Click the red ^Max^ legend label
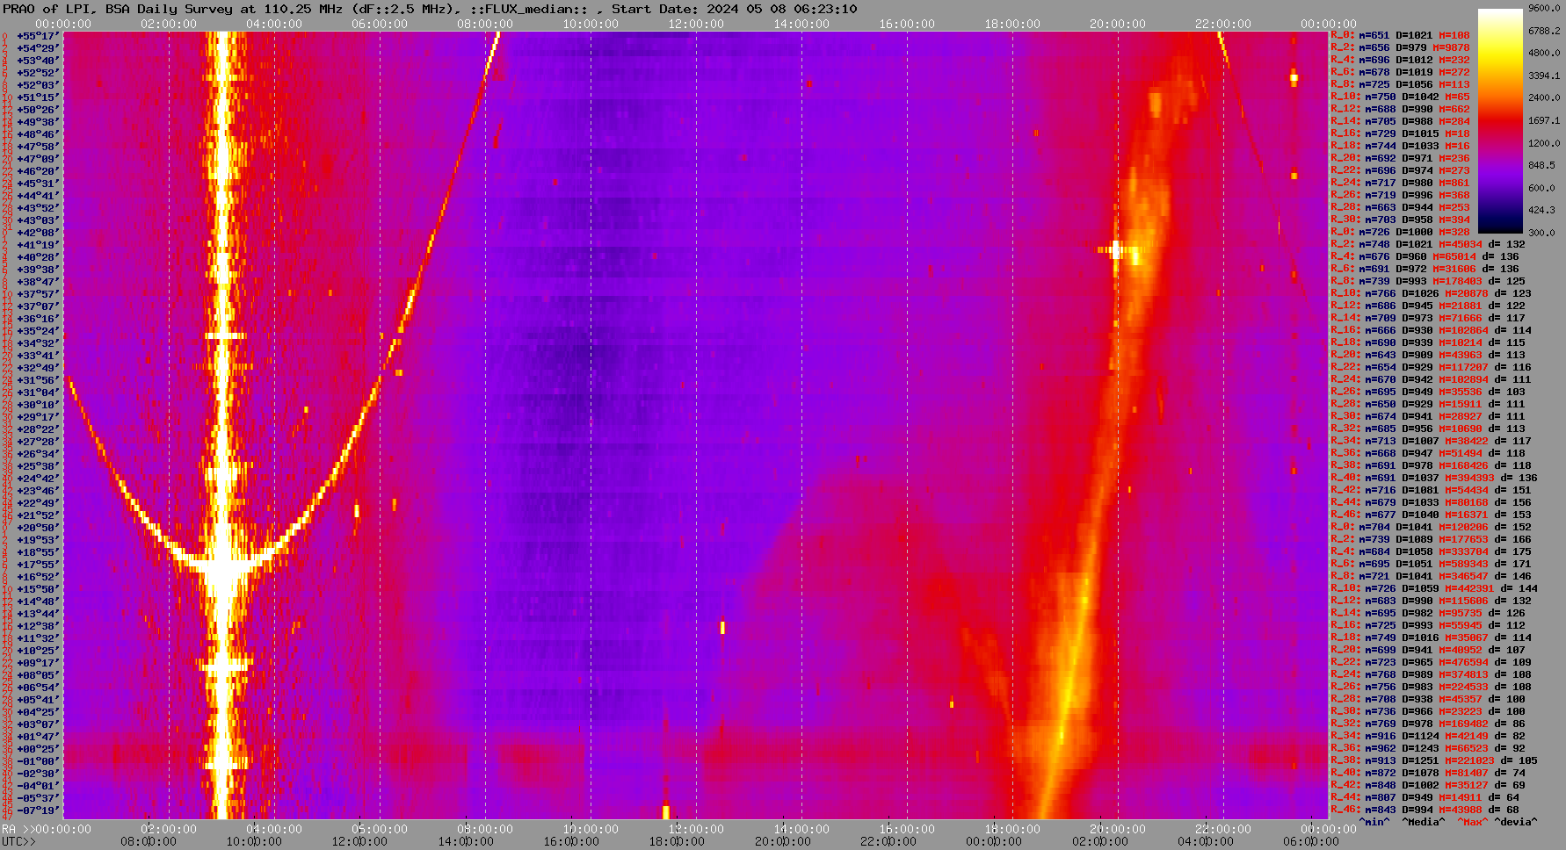This screenshot has height=850, width=1566. tap(1473, 823)
